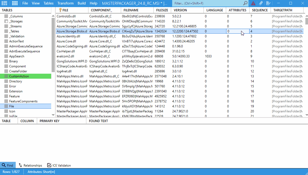The image size is (308, 175).
Task: Click the log4net.dll_C component cell
Action: 105,71
